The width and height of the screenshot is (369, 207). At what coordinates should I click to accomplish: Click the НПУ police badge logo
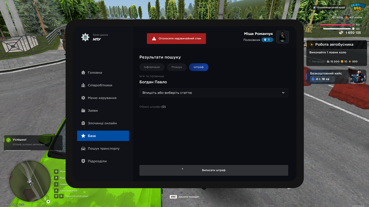85,37
